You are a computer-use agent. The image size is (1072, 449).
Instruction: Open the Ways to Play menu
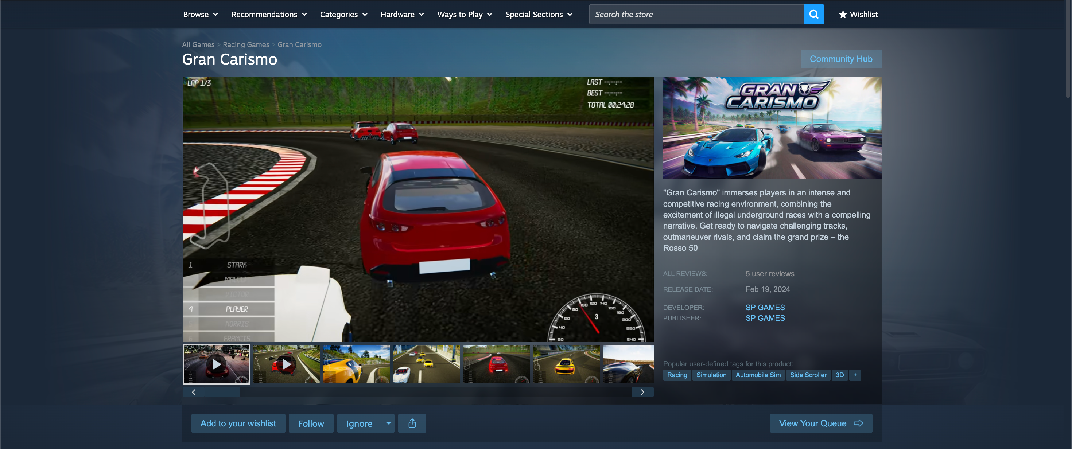[464, 14]
